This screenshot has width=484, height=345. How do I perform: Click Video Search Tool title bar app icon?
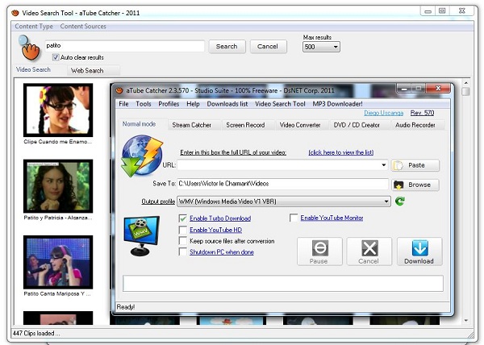pyautogui.click(x=15, y=13)
